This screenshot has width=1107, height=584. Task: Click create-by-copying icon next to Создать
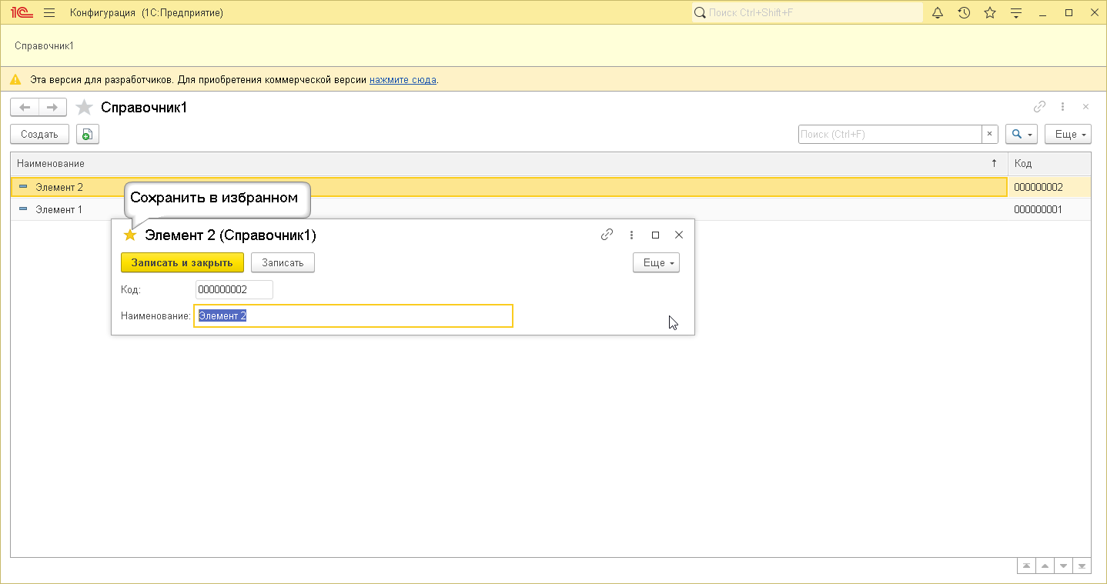coord(88,135)
